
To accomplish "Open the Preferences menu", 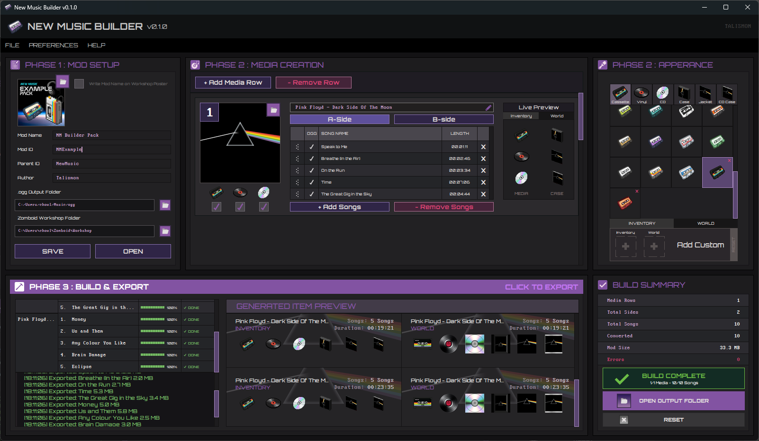I will tap(54, 45).
